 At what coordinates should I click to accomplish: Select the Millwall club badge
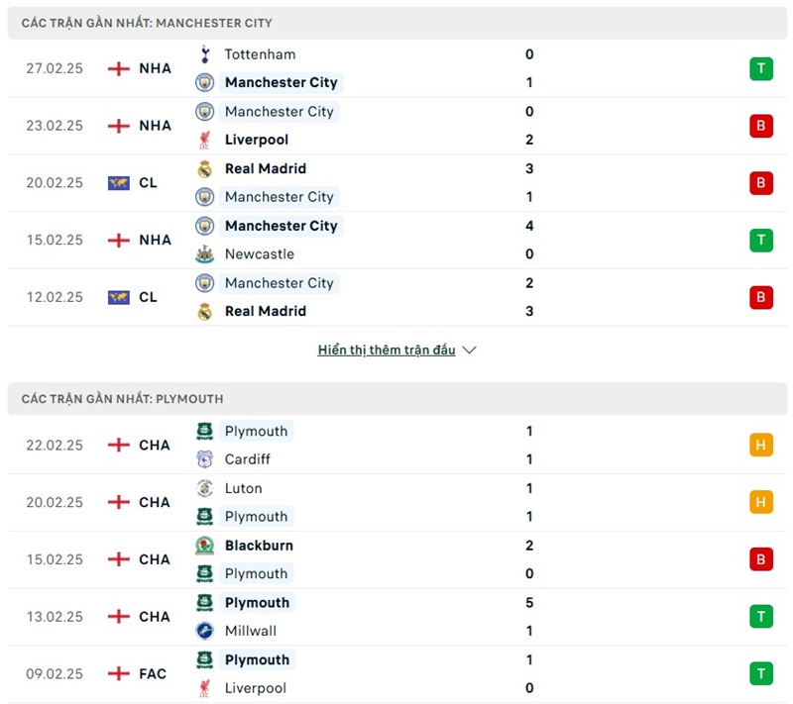point(206,631)
